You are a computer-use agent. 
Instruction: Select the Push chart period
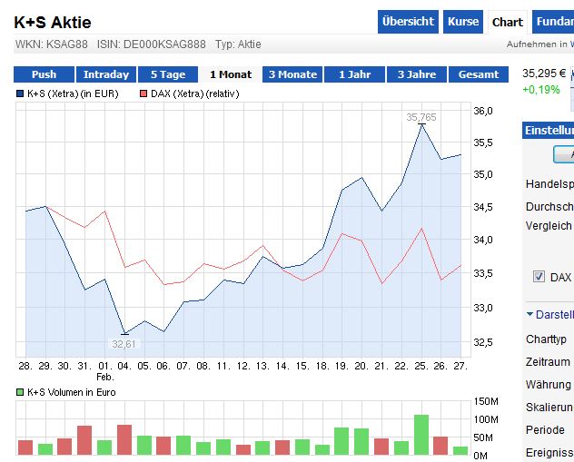click(44, 74)
